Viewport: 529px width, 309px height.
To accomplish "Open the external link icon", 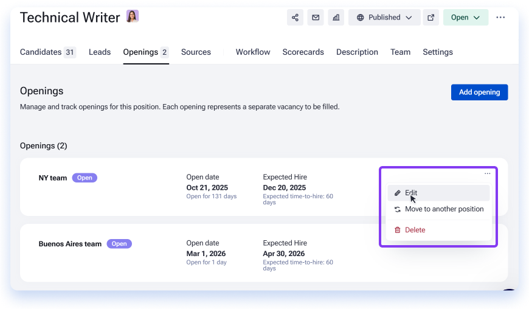I will (x=431, y=18).
